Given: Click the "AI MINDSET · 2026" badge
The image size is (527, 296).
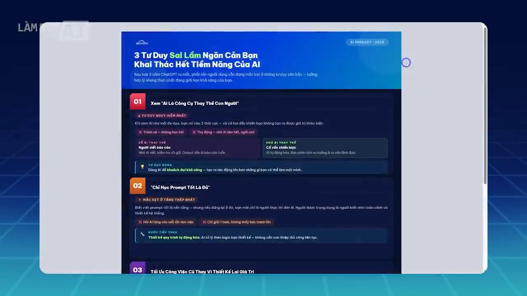Looking at the screenshot, I should click(367, 42).
